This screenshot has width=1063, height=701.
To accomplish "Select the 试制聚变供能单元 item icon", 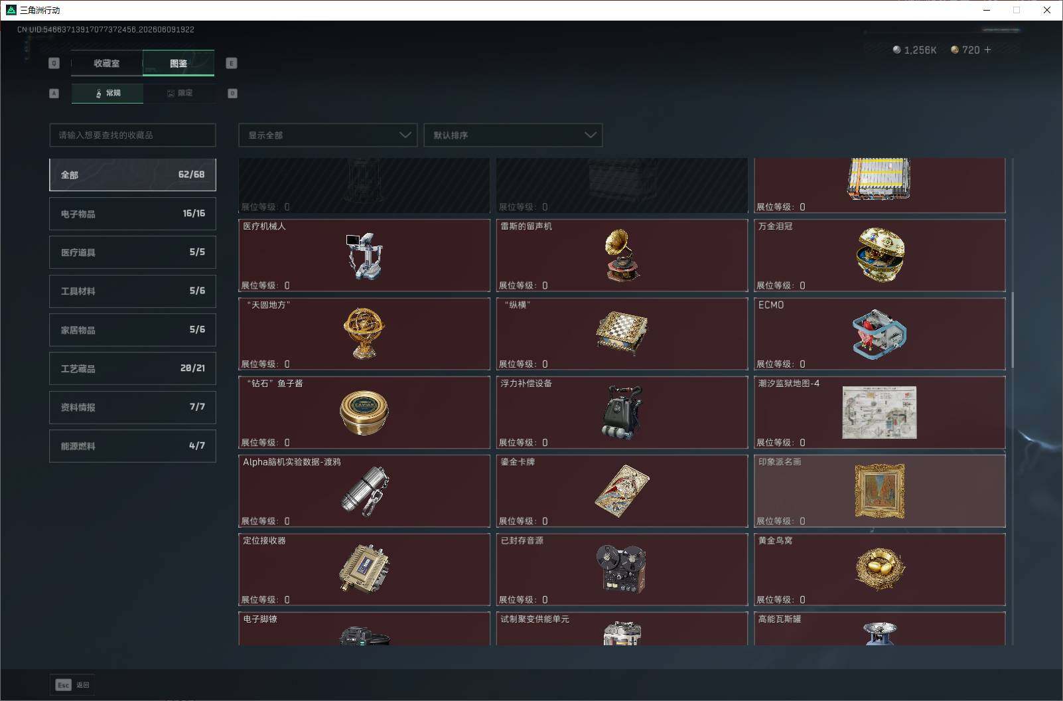I will 622,633.
